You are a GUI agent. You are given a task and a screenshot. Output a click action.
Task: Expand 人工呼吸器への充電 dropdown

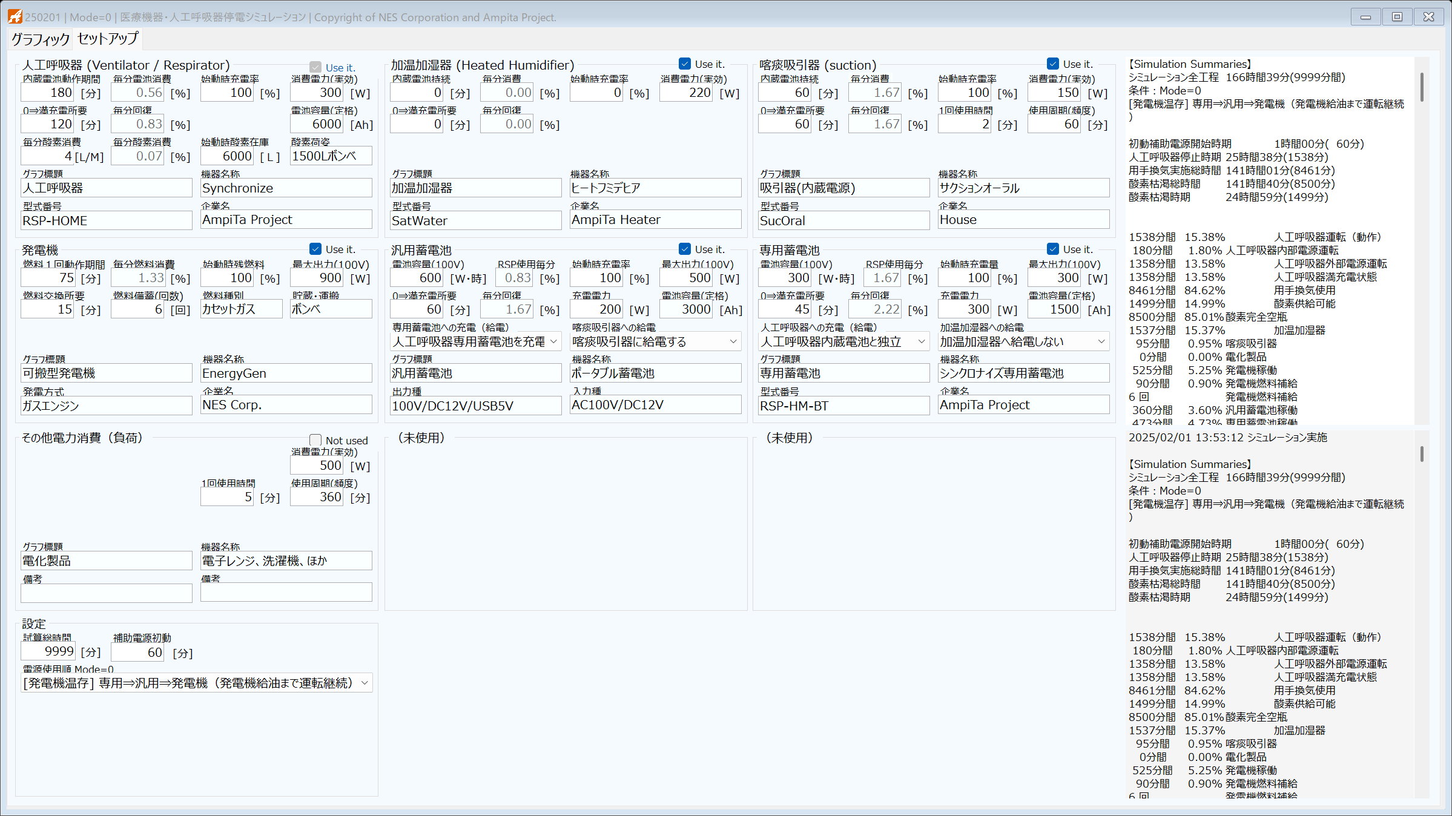pos(921,342)
